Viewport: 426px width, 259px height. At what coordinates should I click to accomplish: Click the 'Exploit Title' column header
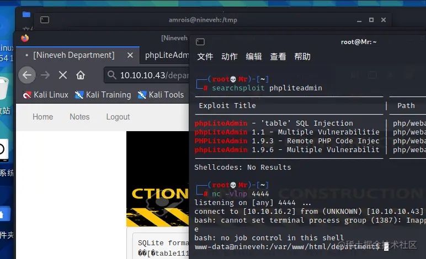tap(227, 105)
